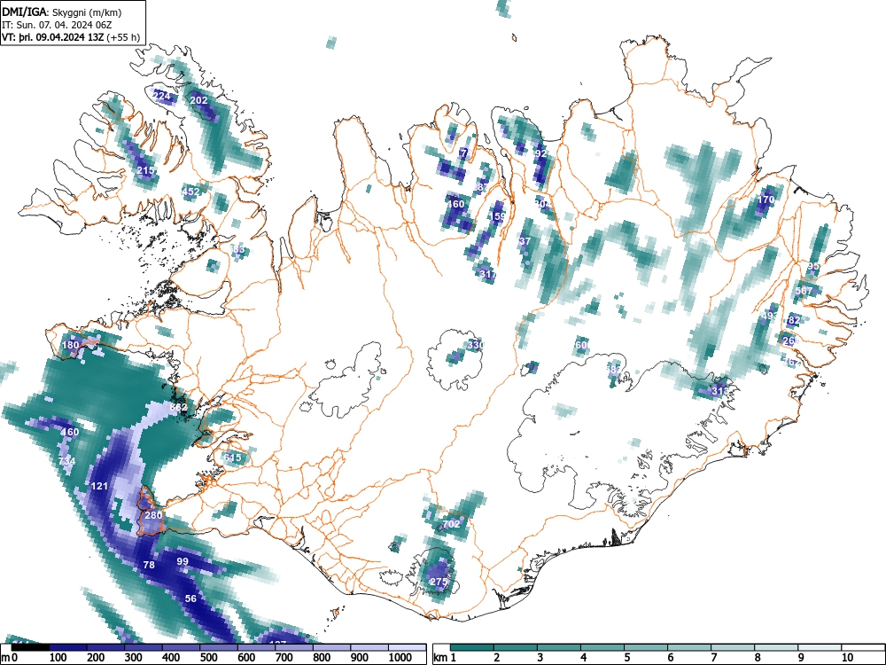
Task: Select the map value "170" in the northeast
Action: pyautogui.click(x=766, y=199)
